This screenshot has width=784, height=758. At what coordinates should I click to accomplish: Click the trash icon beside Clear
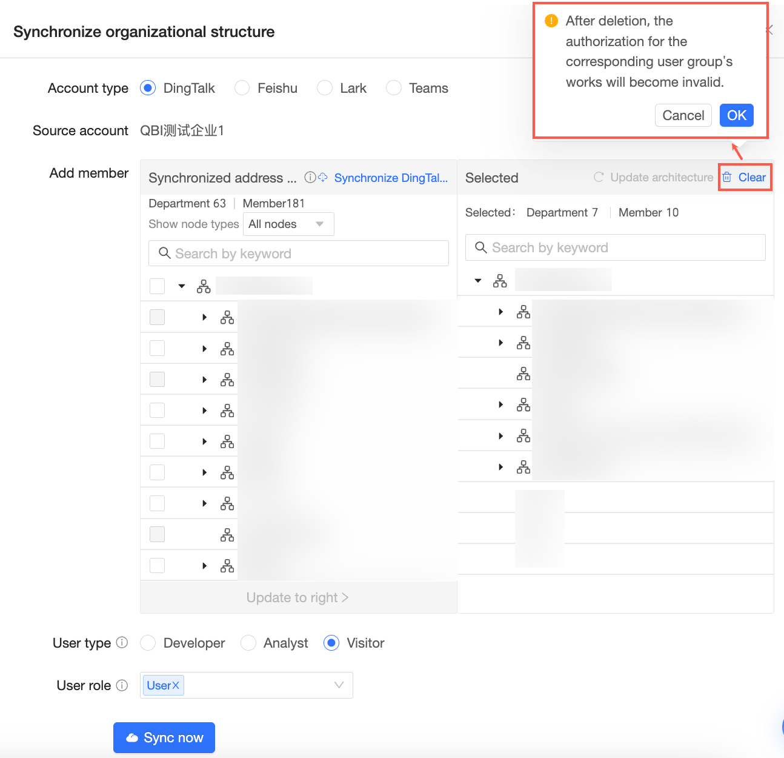[727, 177]
